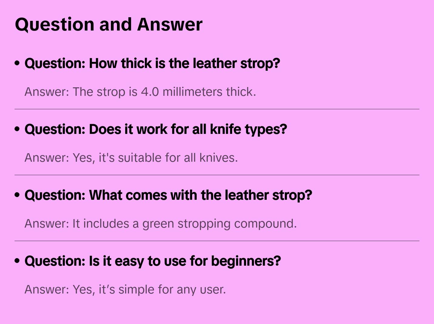Open the 'What comes with the leather strop?' question
Viewport: 434px width, 324px height.
tap(168, 195)
